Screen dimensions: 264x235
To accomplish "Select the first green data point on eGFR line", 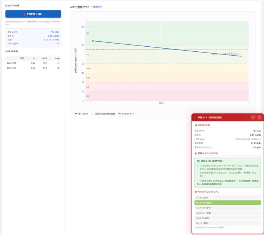I will click(93, 41).
